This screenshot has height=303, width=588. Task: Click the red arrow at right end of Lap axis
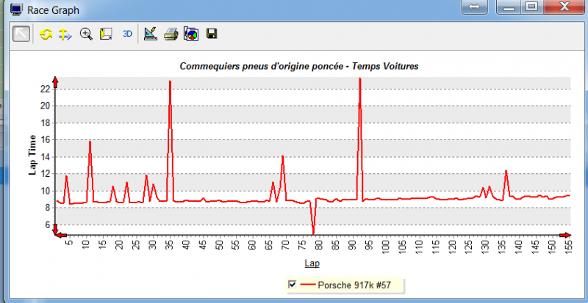coord(566,235)
